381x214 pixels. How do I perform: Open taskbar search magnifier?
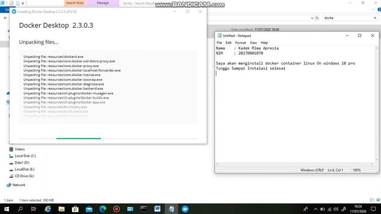(20, 209)
